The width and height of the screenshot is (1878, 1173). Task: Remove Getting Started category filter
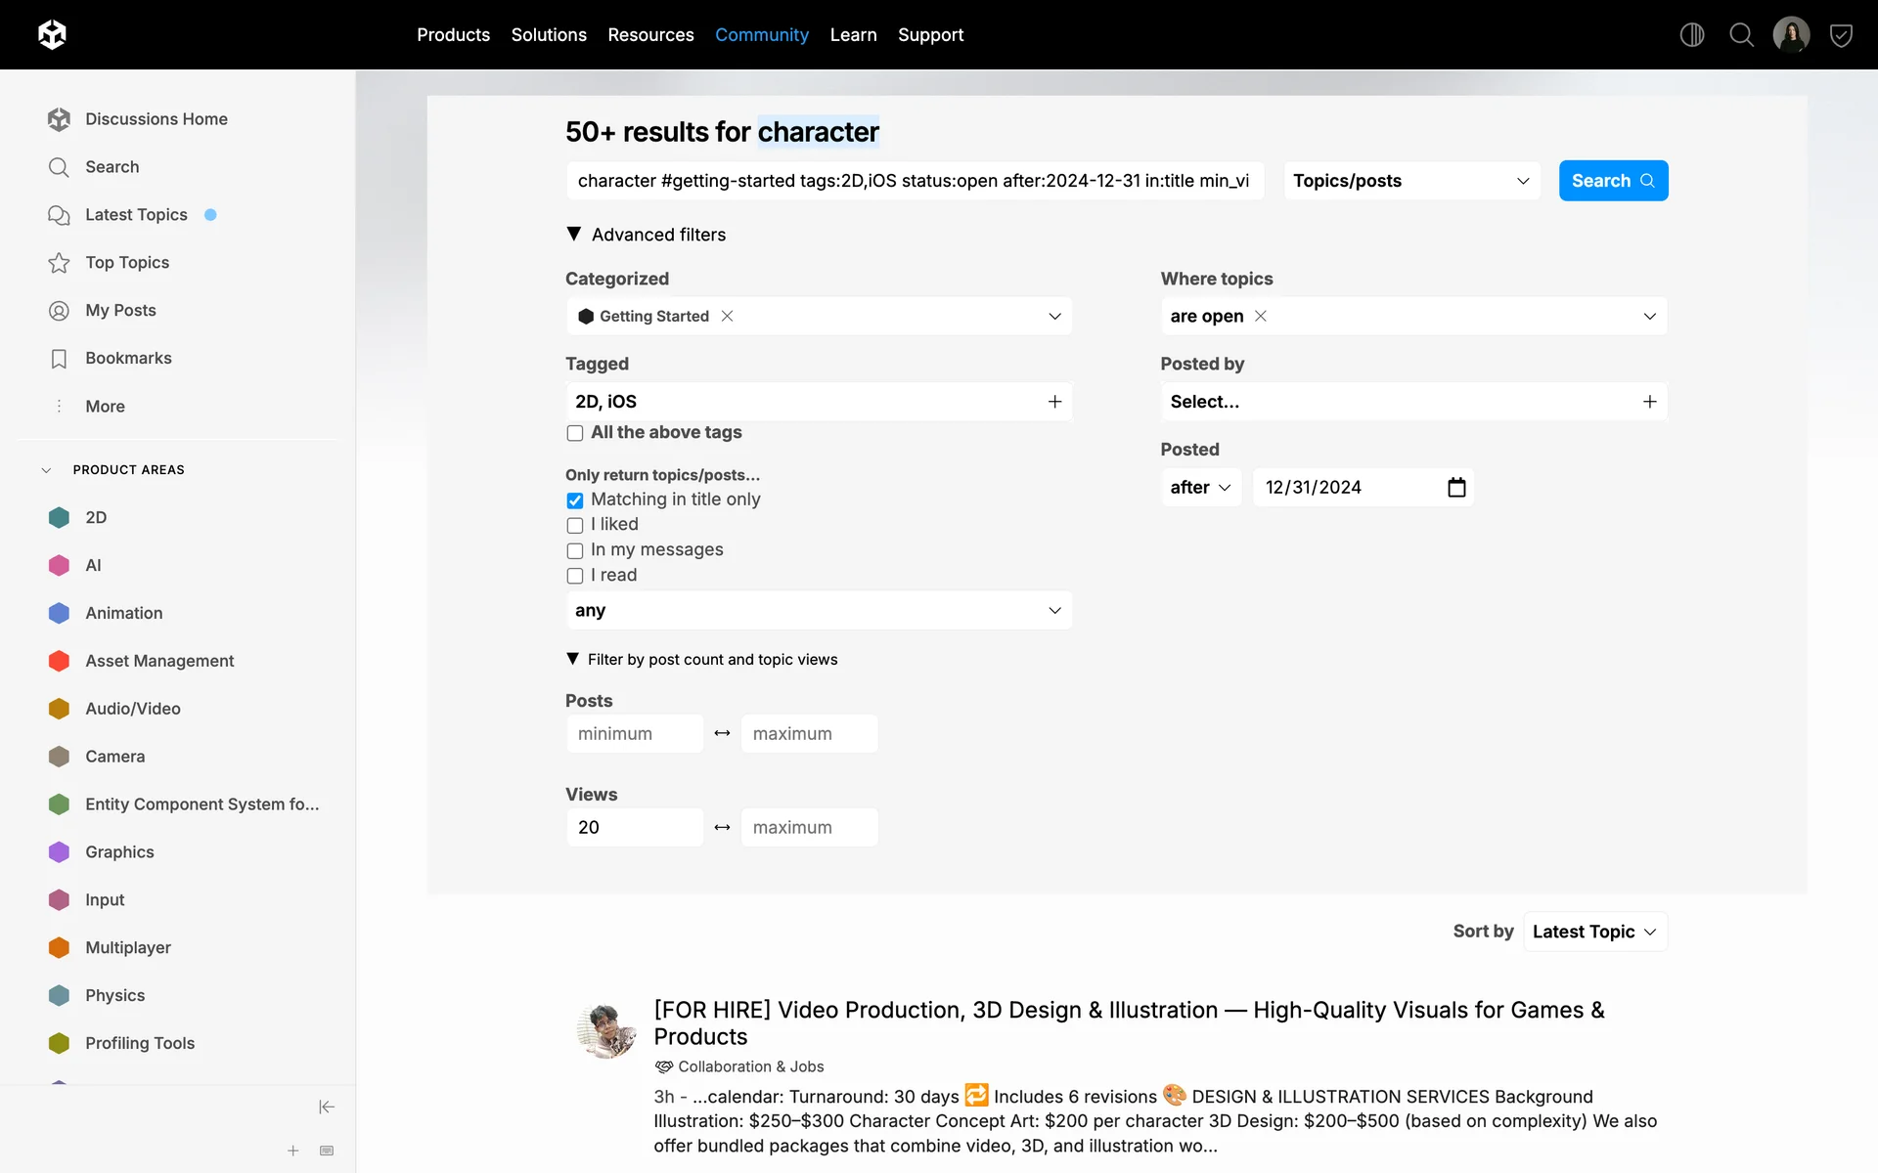tap(727, 316)
